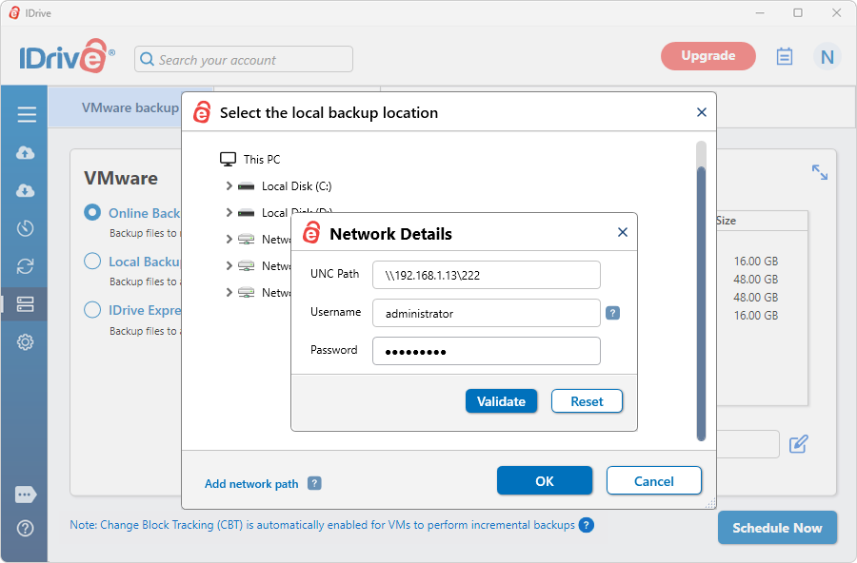The height and width of the screenshot is (563, 857).
Task: Select the IDrive Express radio button
Action: tap(92, 310)
